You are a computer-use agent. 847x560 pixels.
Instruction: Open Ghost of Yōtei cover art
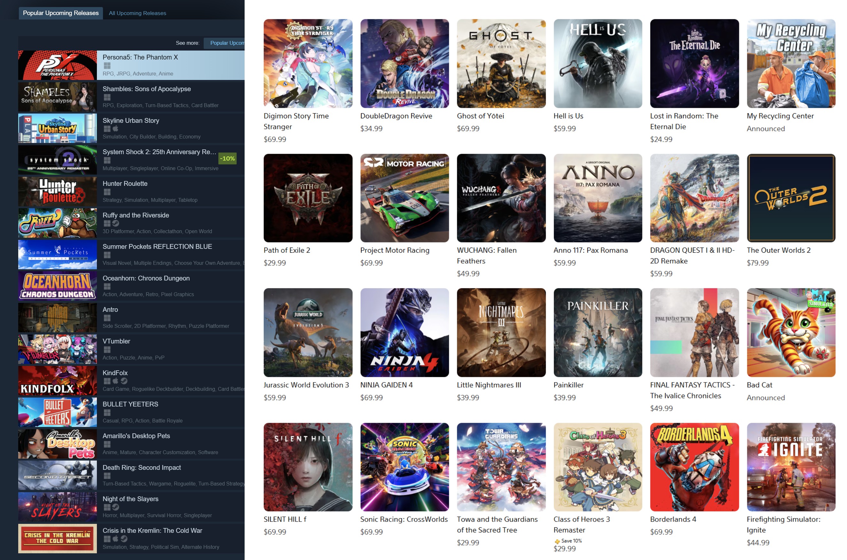click(501, 64)
